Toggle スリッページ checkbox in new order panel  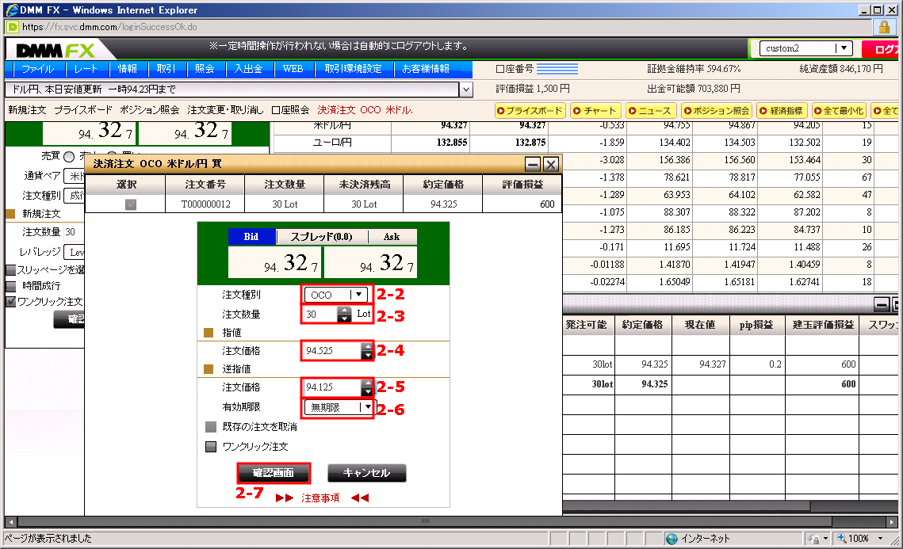click(10, 270)
